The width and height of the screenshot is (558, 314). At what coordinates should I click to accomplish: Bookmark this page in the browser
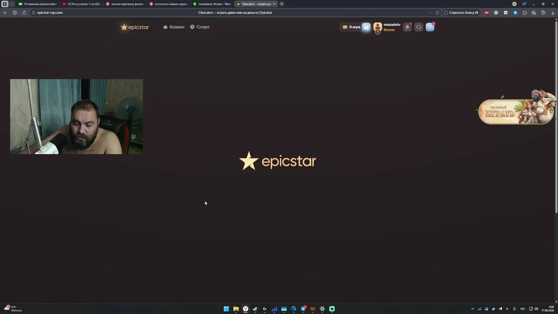coord(437,13)
